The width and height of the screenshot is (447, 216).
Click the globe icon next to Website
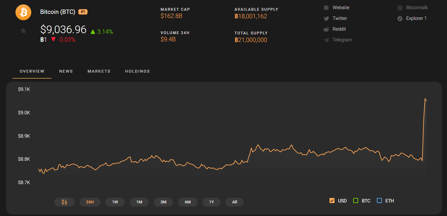tap(326, 8)
